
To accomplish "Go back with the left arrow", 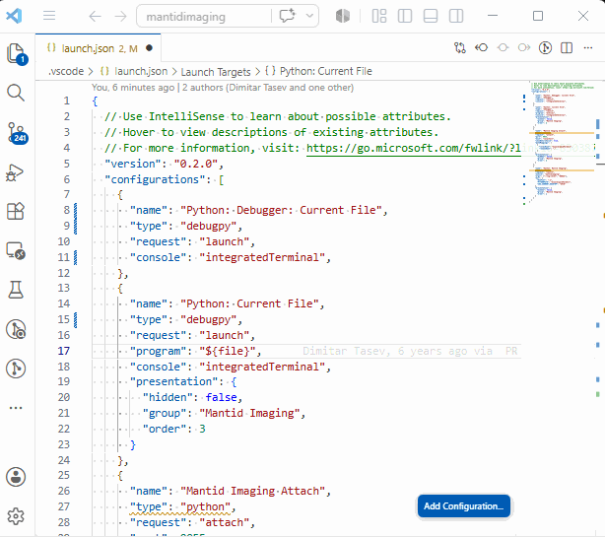I will tap(95, 16).
